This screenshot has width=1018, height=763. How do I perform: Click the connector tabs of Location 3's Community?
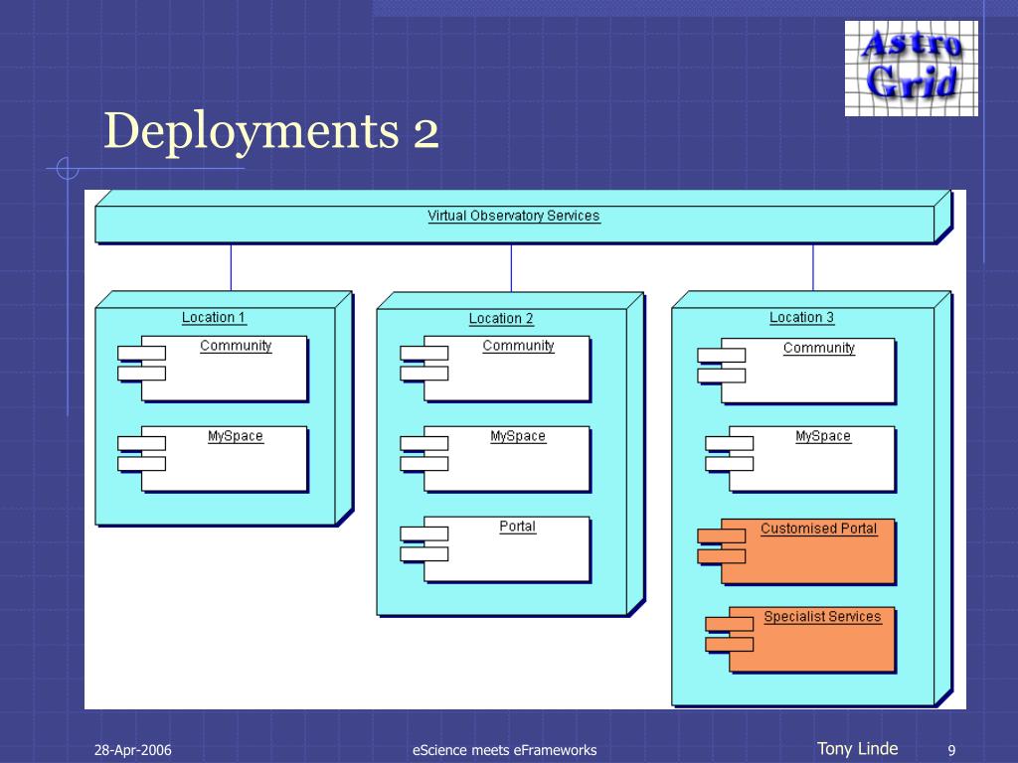point(722,366)
